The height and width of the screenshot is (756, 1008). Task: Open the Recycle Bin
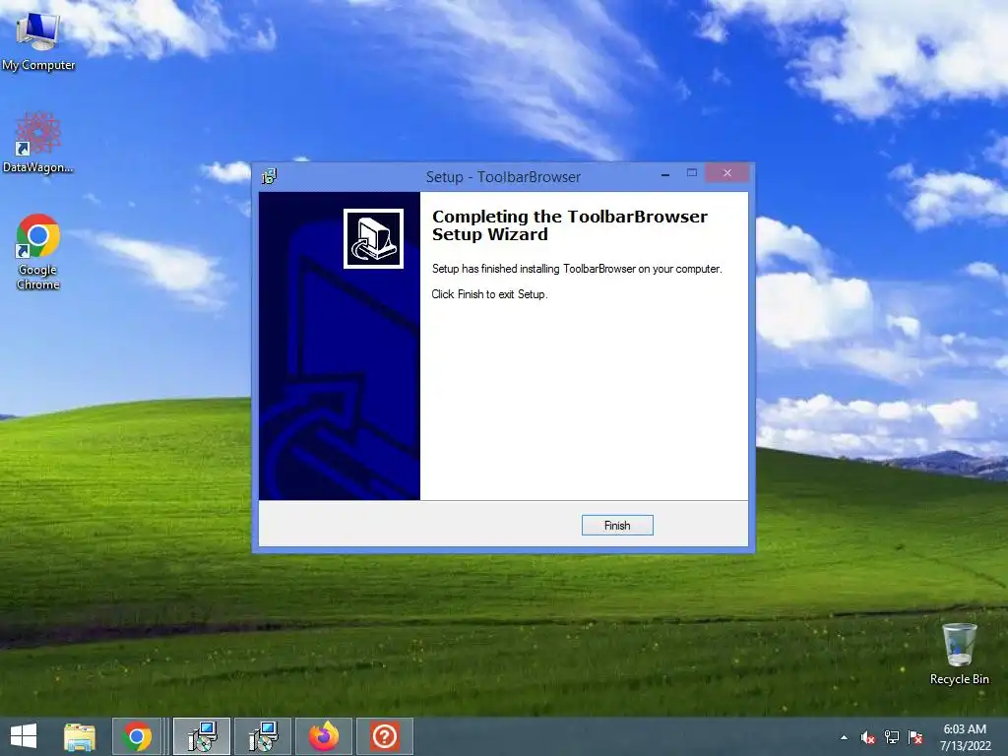click(x=959, y=654)
